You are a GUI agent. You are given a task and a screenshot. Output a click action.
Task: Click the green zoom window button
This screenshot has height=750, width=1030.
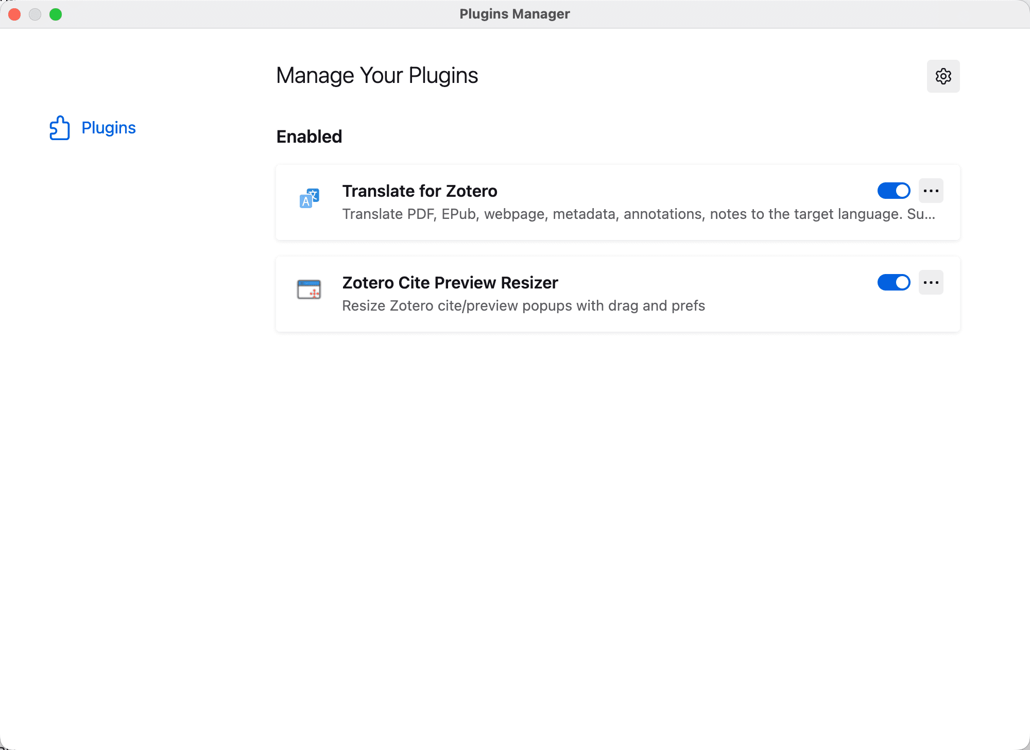(56, 14)
